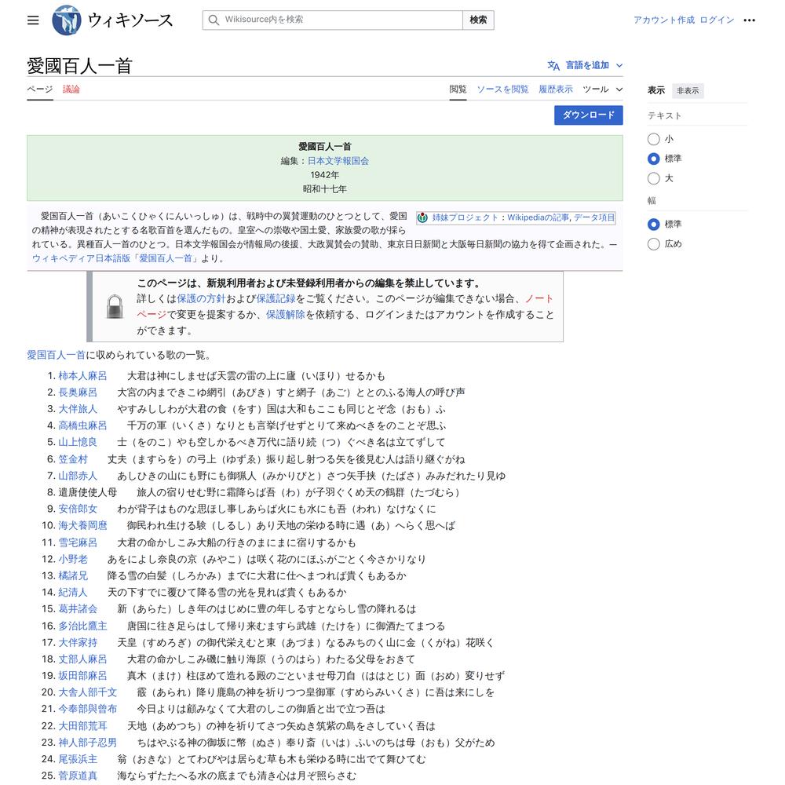Click the 遣唐使使人母 list entry text
785x785 pixels.
(88, 493)
